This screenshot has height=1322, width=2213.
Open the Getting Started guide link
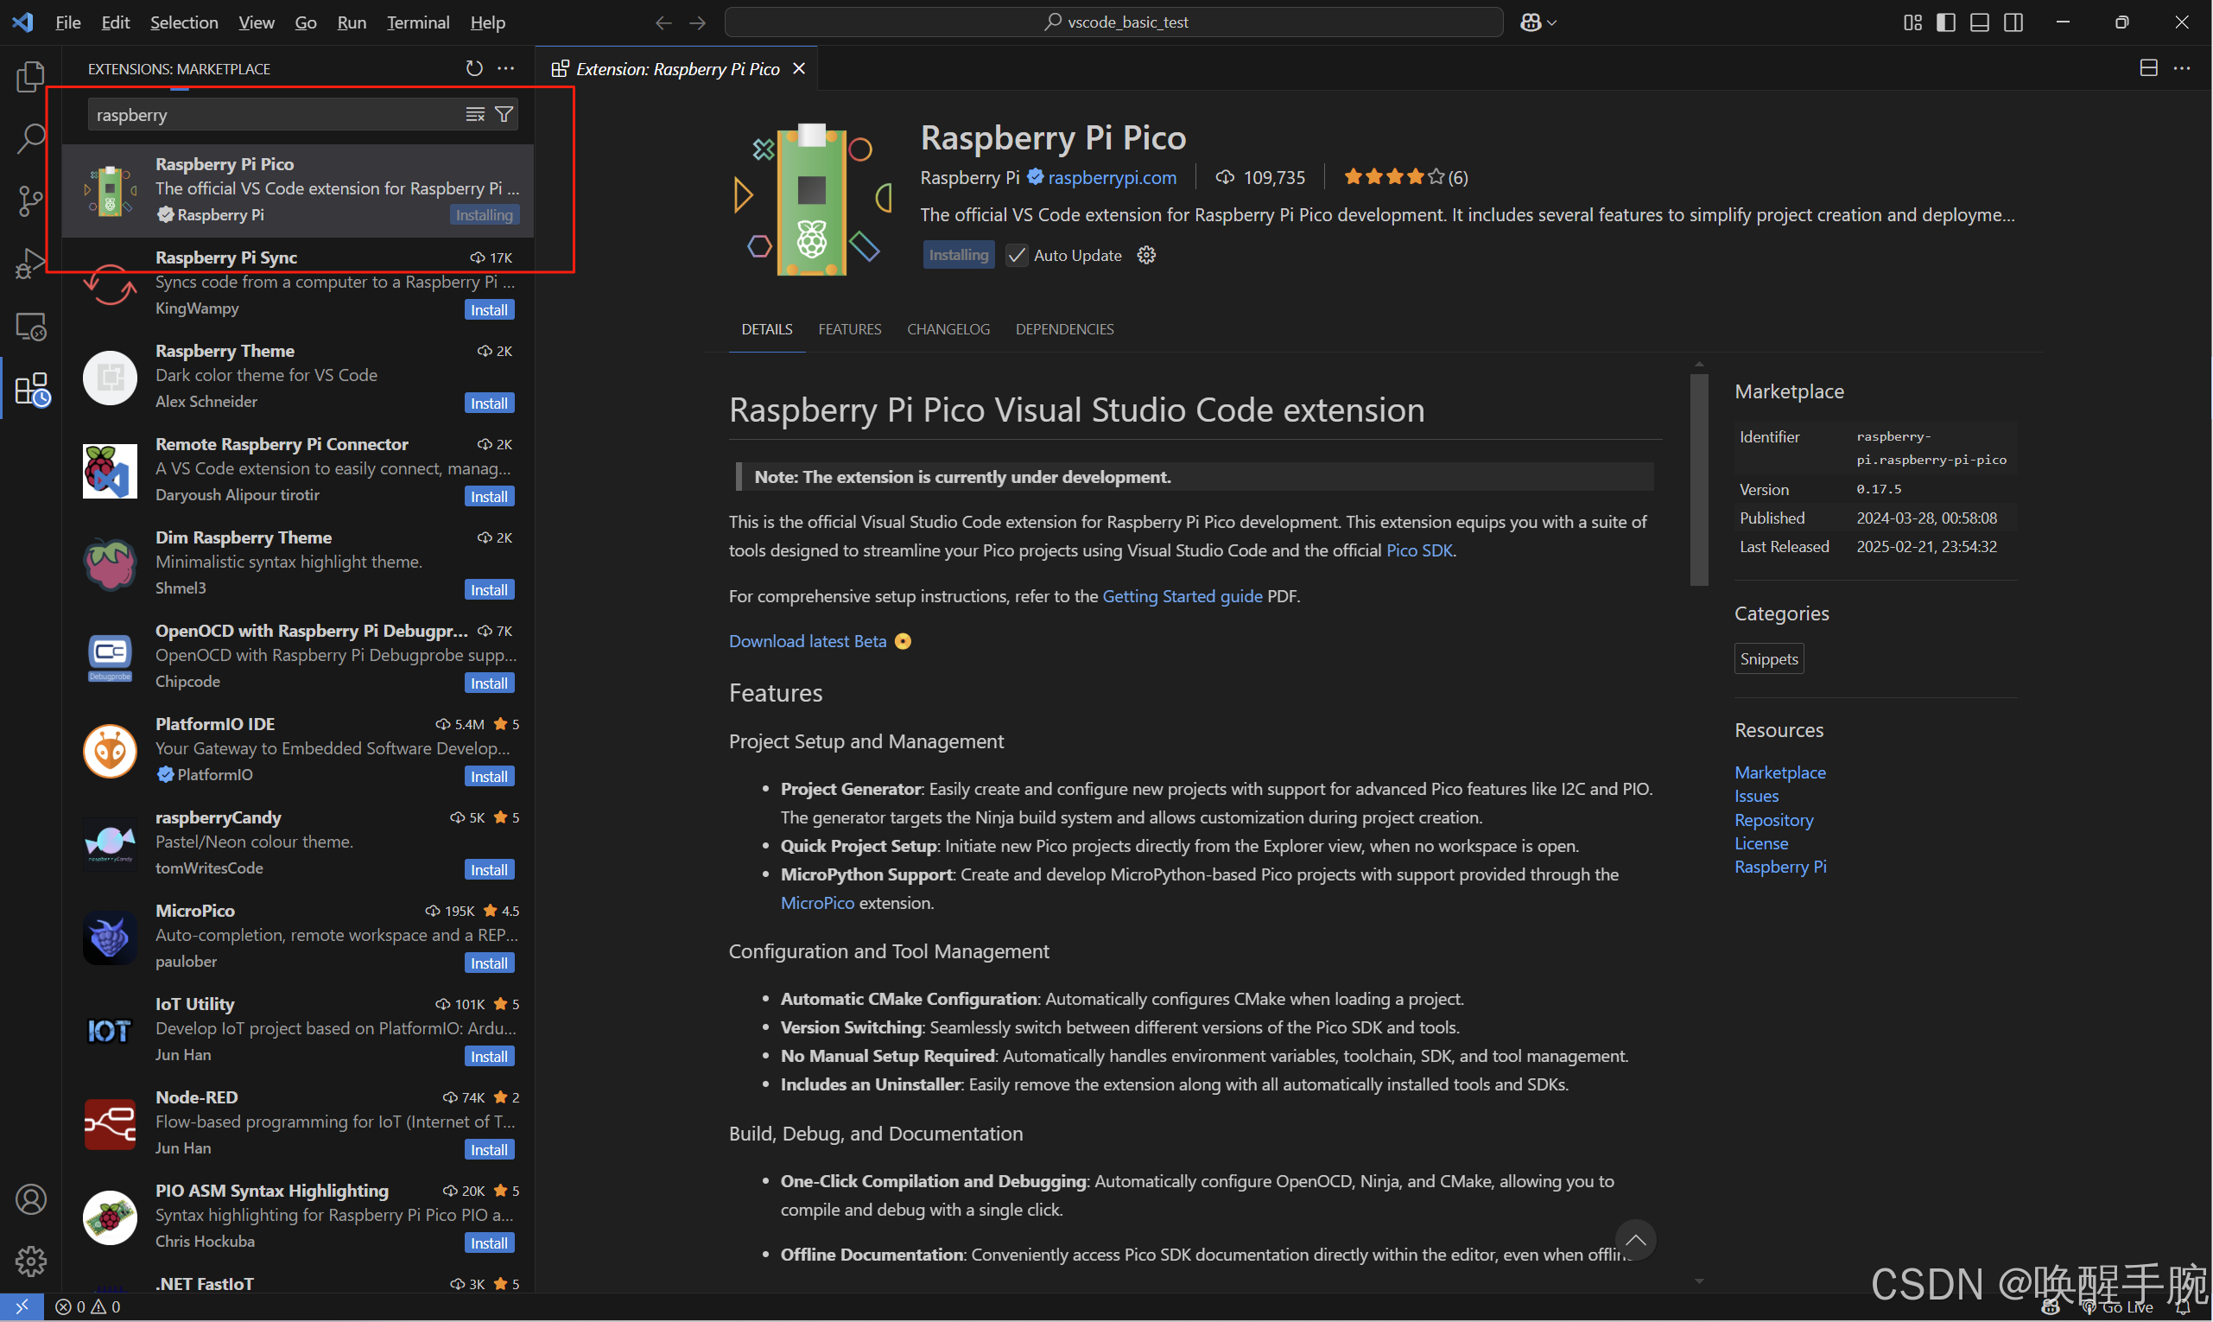tap(1182, 596)
